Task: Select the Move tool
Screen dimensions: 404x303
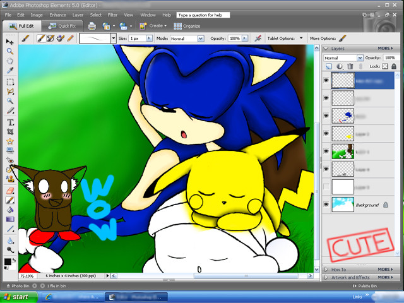Action: 10,42
